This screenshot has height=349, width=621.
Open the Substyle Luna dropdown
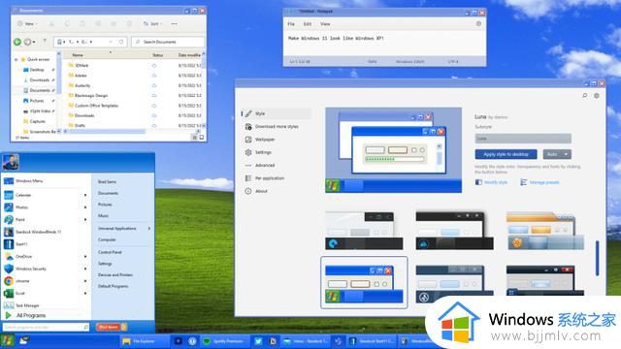tap(523, 138)
